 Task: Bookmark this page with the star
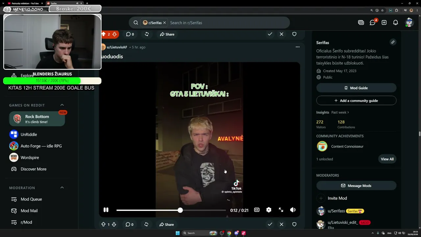(382, 10)
